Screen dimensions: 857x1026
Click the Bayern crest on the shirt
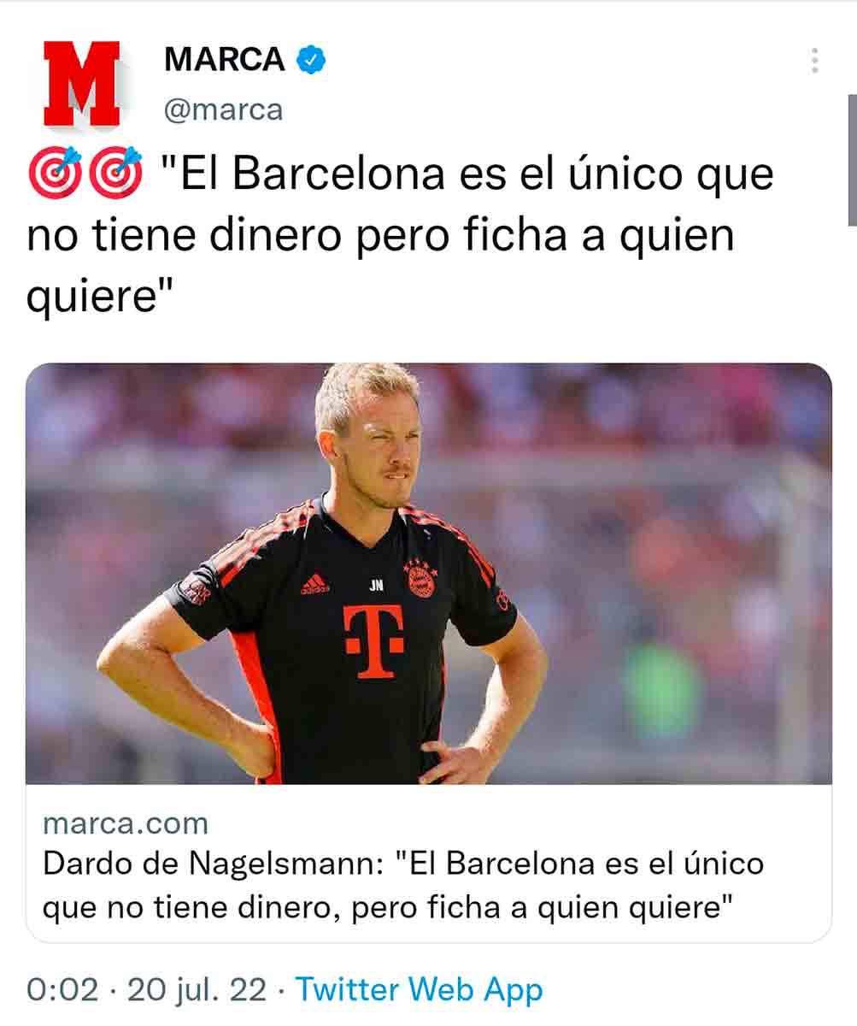[420, 579]
